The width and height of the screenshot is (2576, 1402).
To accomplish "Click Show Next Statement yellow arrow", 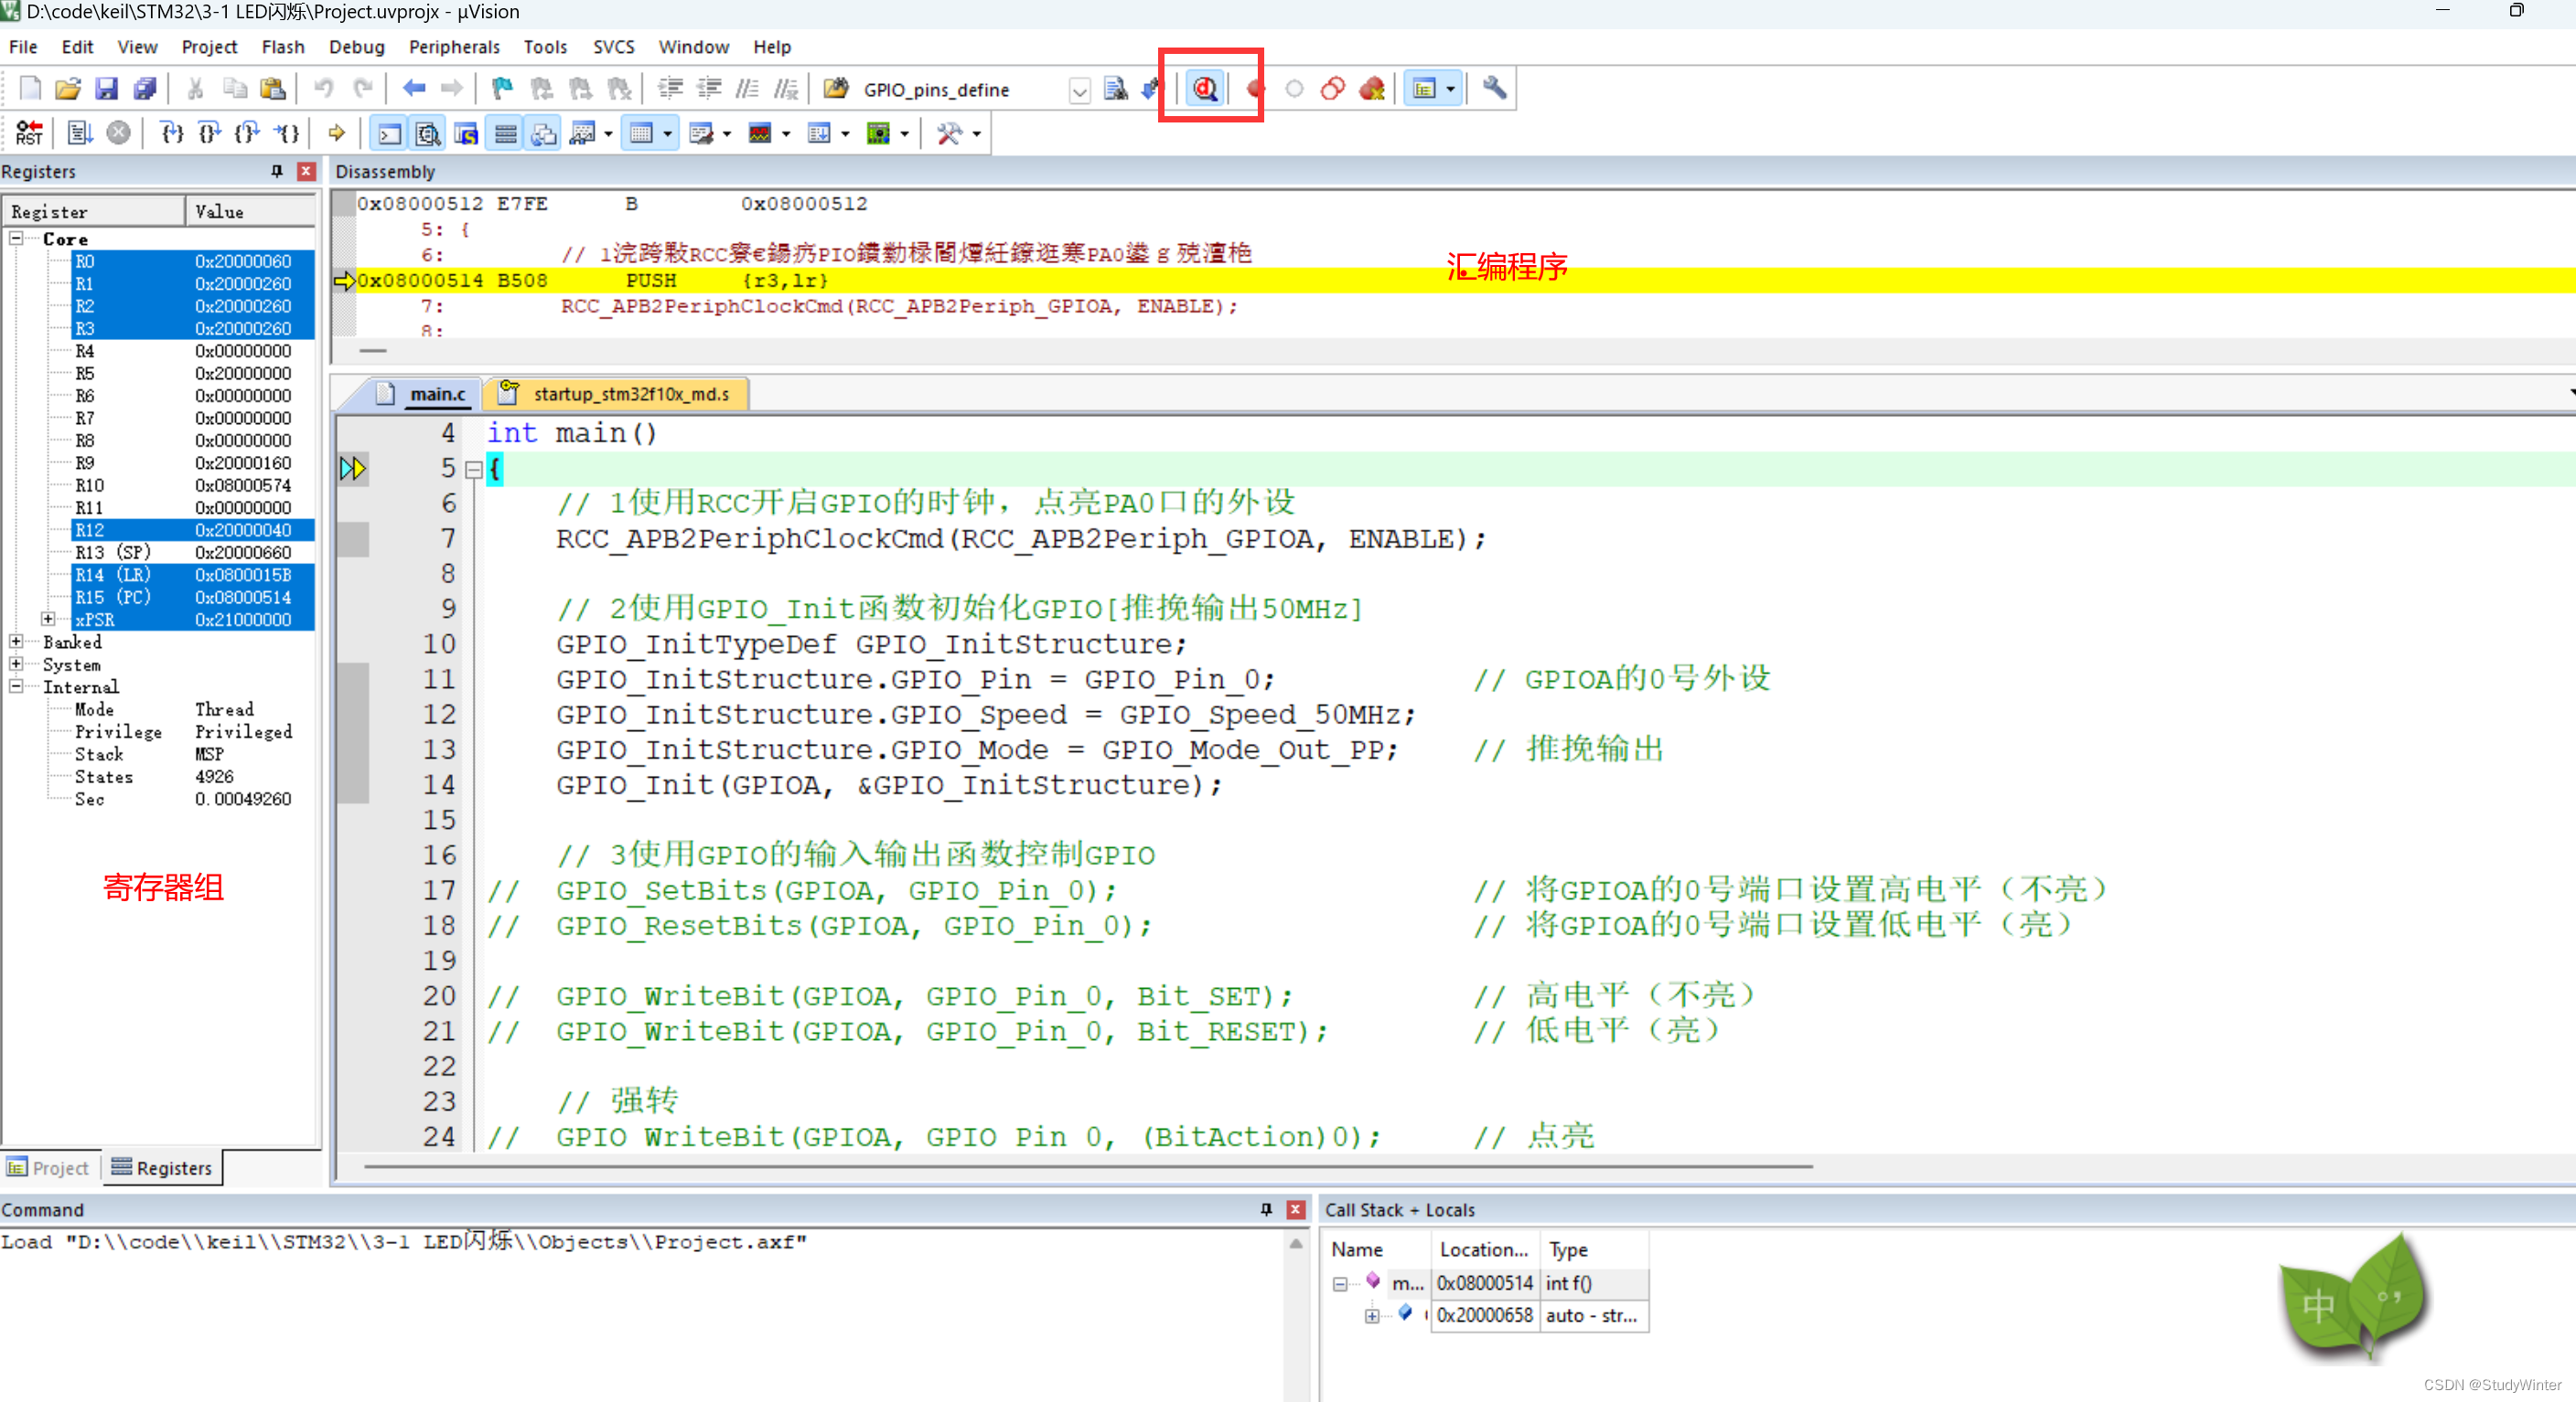I will point(337,133).
